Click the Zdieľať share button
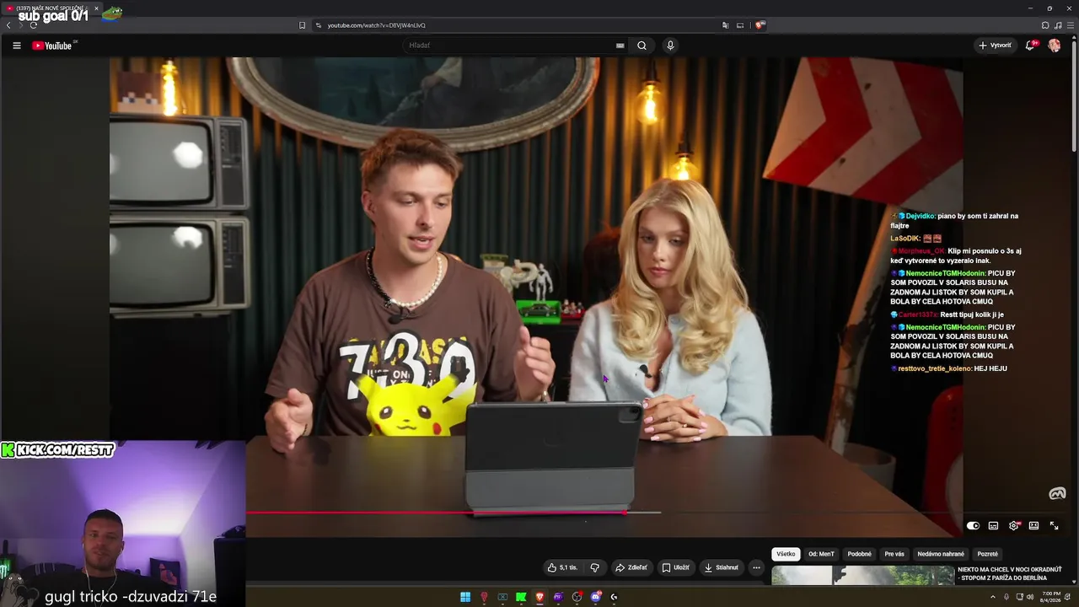1079x607 pixels. 631,567
